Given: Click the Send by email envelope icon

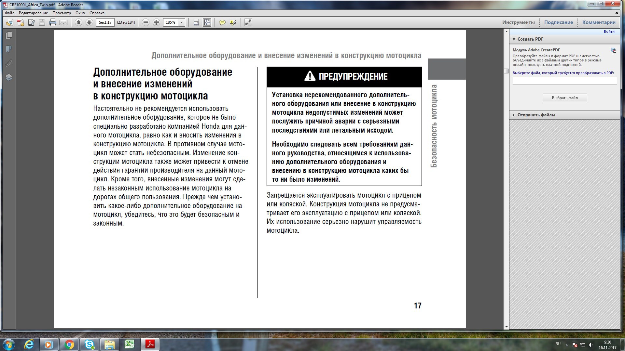Looking at the screenshot, I should (63, 22).
